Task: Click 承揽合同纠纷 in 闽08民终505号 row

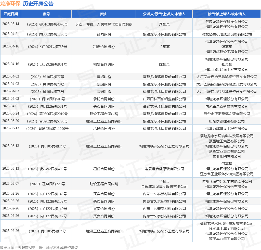Action: [104, 99]
